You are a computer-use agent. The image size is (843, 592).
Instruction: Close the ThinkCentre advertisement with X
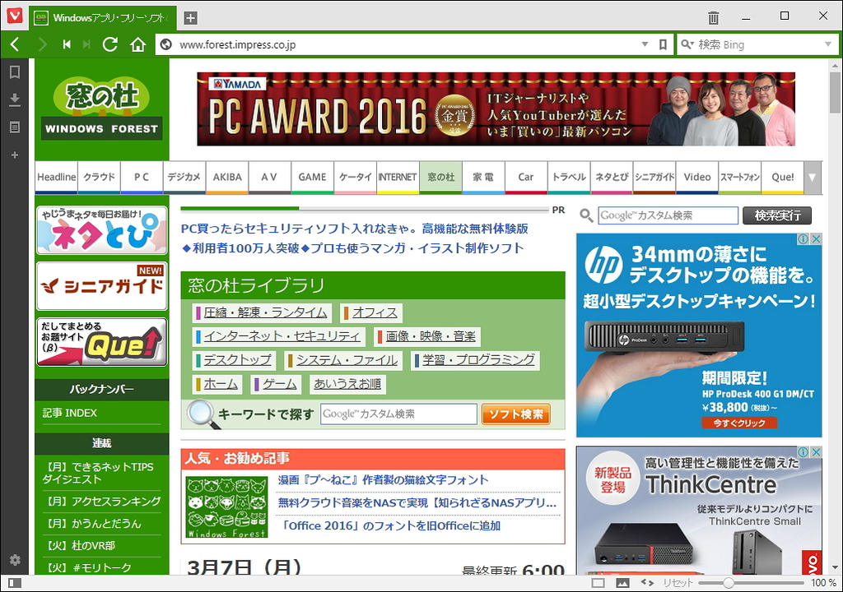[x=816, y=452]
